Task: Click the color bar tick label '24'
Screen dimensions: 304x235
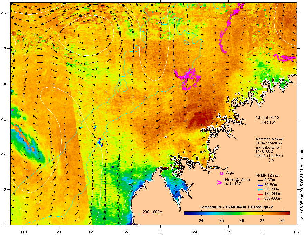Action: click(x=201, y=220)
